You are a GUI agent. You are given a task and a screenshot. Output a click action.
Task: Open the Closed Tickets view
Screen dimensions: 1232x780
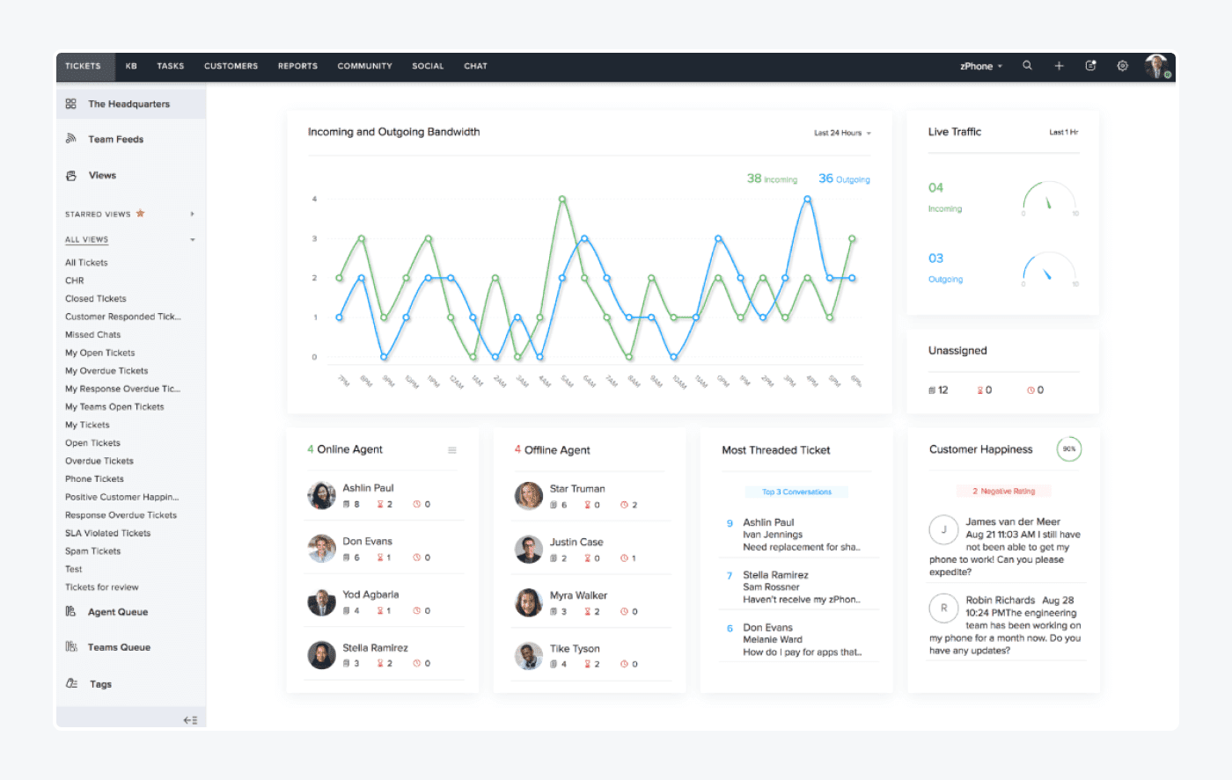tap(96, 299)
